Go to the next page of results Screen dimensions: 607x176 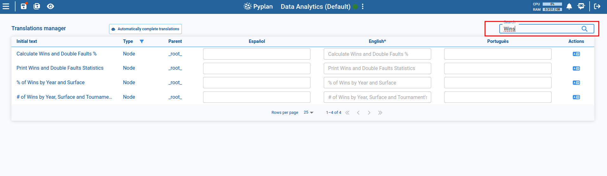369,113
